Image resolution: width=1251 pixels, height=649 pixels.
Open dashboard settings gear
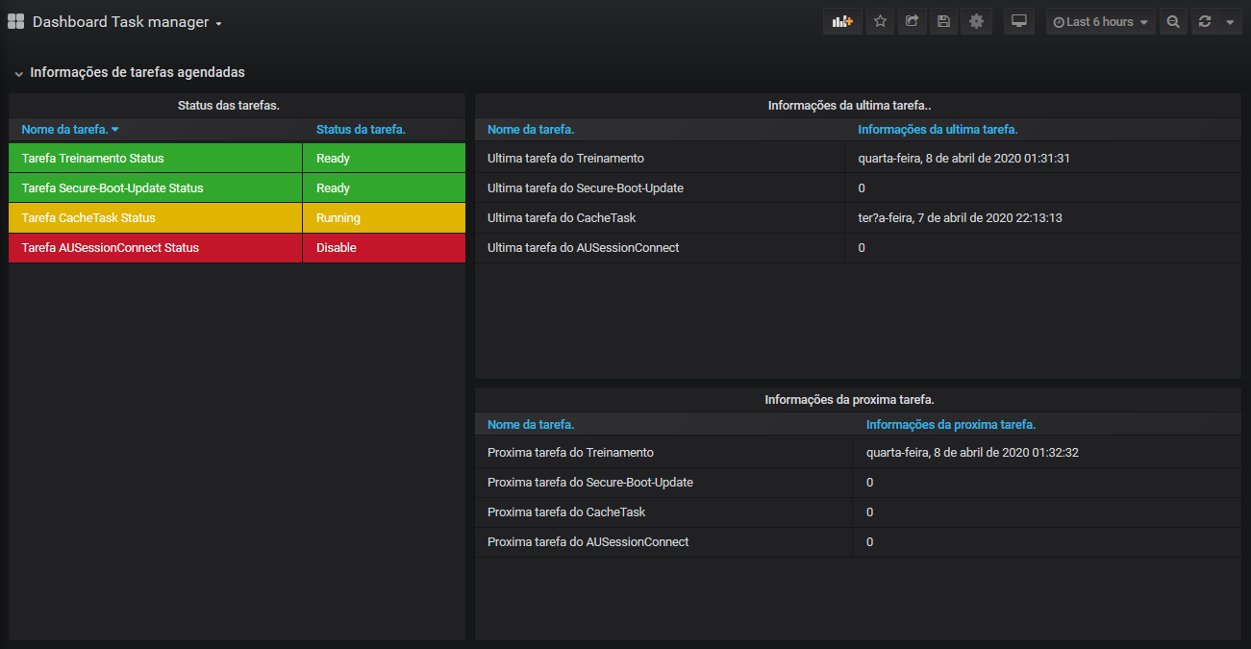pos(976,21)
